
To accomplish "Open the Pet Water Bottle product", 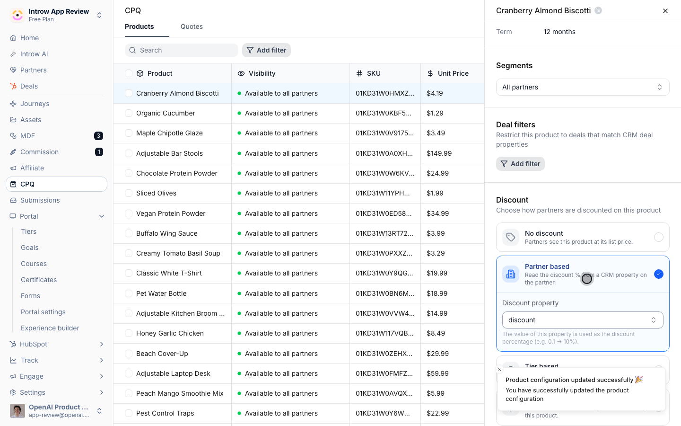I will pos(161,293).
